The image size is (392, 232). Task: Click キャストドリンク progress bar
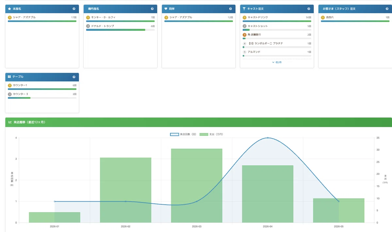point(277,21)
